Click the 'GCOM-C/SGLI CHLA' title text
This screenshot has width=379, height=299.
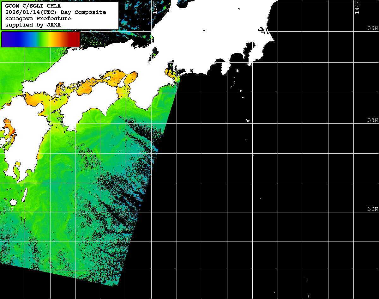tap(33, 6)
